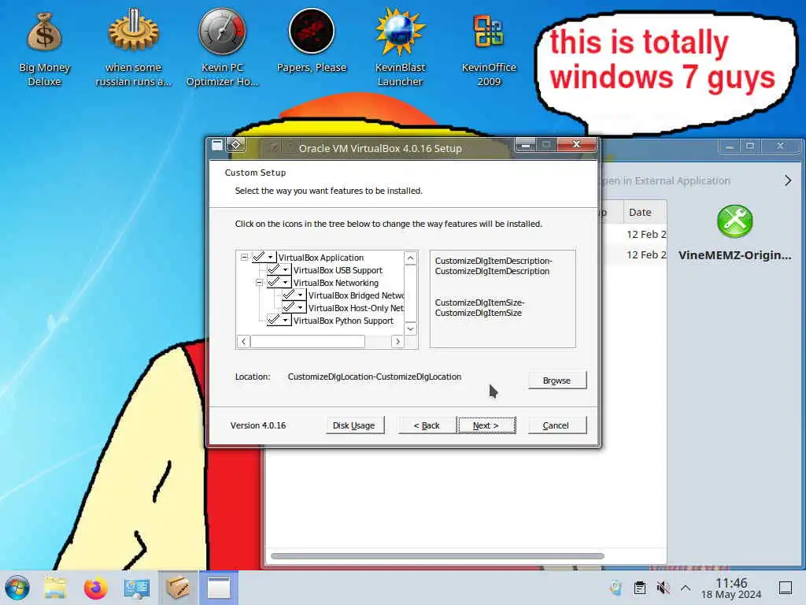Click feature tree scroll right arrow
Screen dimensions: 806x605
[397, 341]
